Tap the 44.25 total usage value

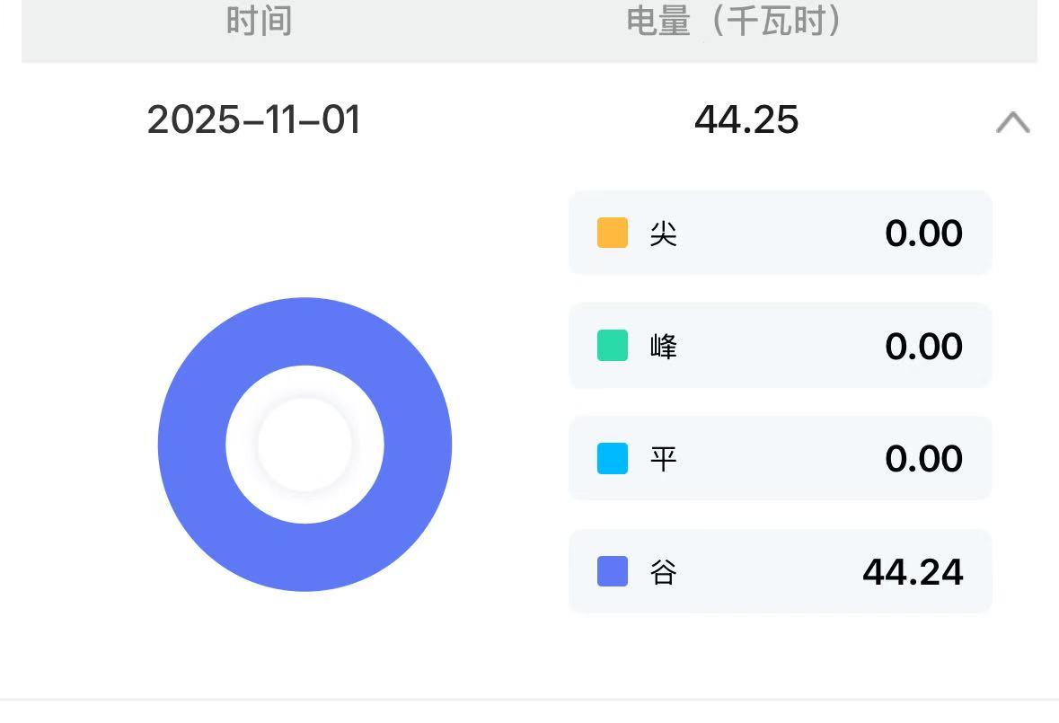[x=746, y=120]
